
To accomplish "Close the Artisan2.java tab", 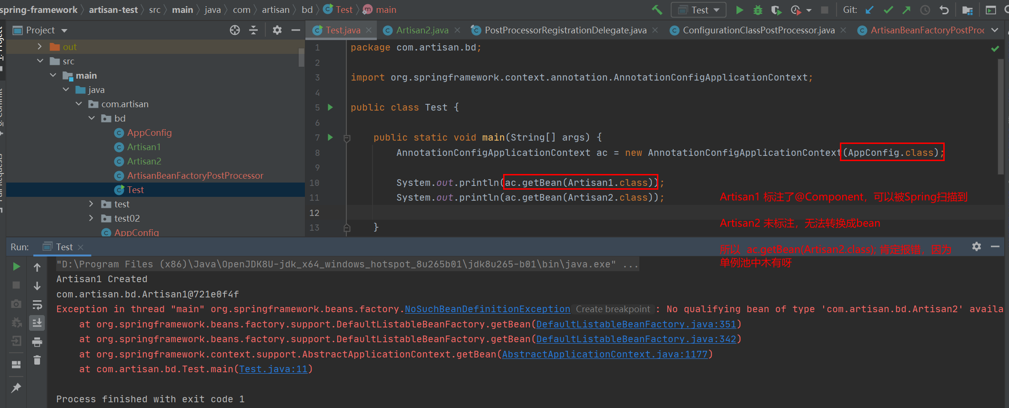I will (457, 30).
